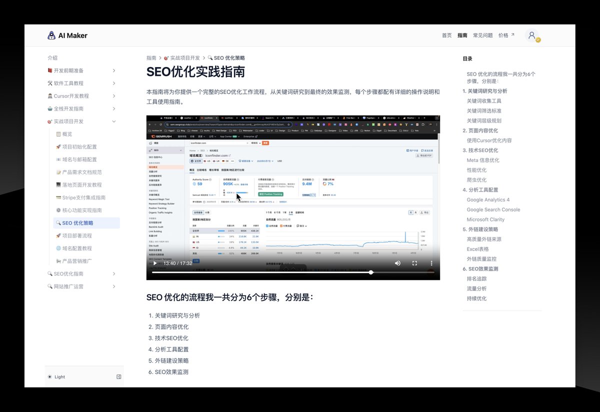Switch to the 首页 navigation item
600x412 pixels.
[x=446, y=35]
